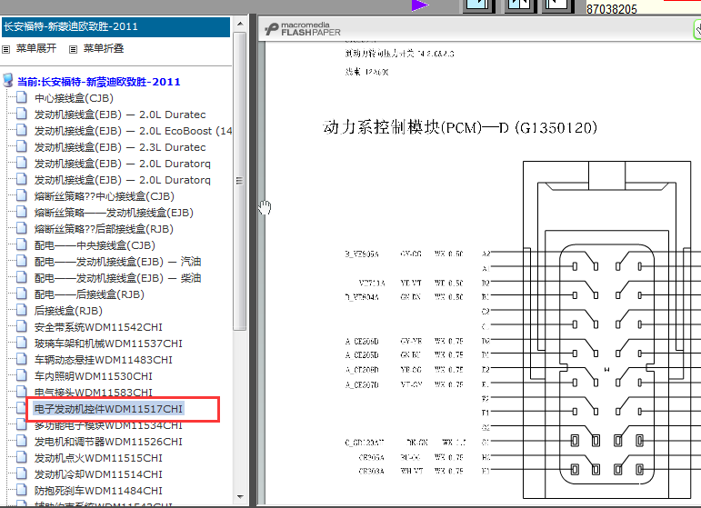Click diagram title 动力系控制模块(PCM)—D (G1350120)

click(x=460, y=128)
